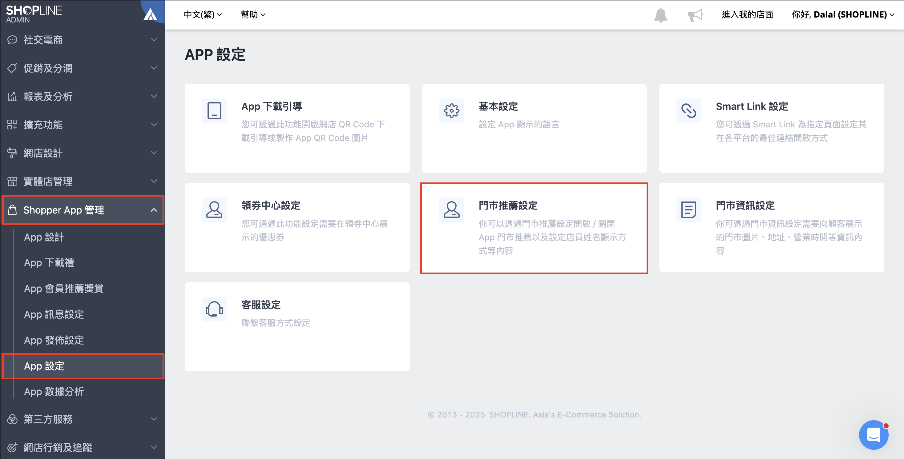
Task: Click the 客服設定 headset icon
Action: pos(214,309)
